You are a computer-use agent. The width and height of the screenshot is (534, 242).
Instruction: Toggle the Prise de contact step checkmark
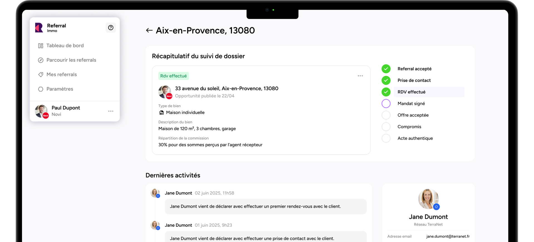click(x=386, y=80)
